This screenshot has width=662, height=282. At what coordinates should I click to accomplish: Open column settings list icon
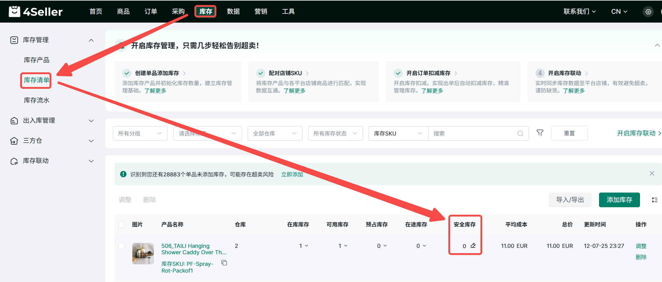[x=654, y=200]
